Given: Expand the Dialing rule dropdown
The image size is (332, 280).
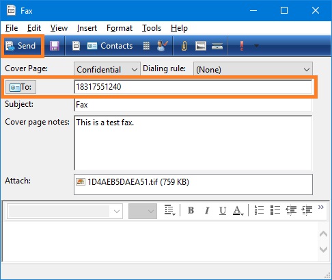Looking at the screenshot, I should click(x=253, y=69).
